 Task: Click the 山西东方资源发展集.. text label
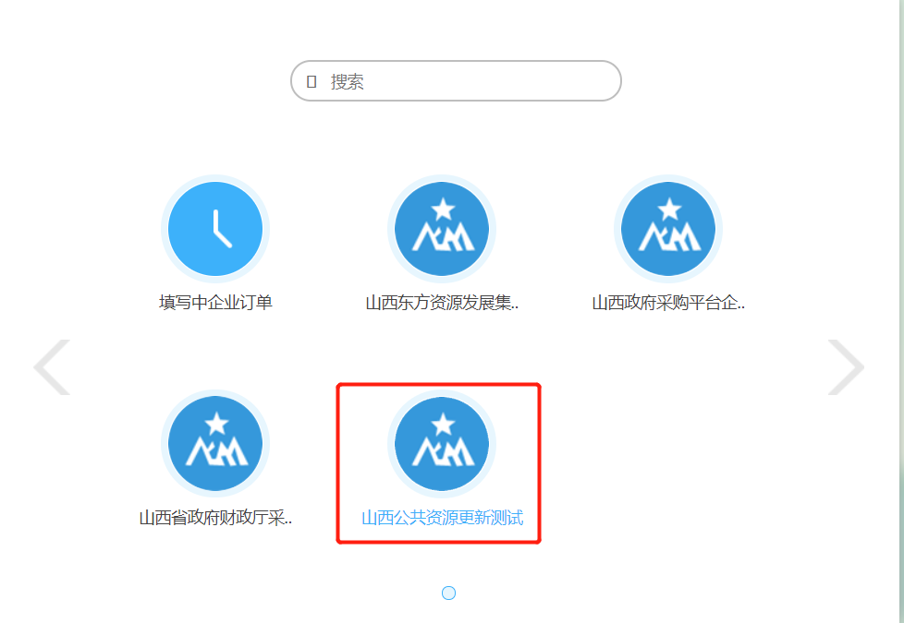(442, 303)
